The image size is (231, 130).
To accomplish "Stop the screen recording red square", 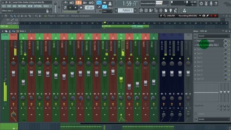I will (215, 16).
